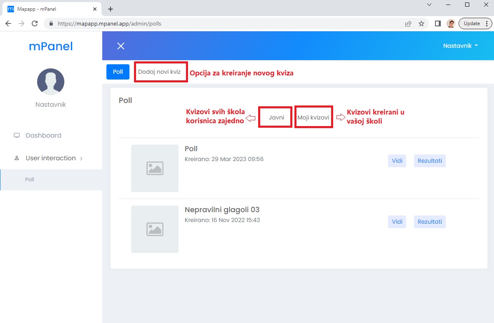This screenshot has width=494, height=323.
Task: Click the Nastavnik profile avatar in sidebar
Action: point(51,82)
